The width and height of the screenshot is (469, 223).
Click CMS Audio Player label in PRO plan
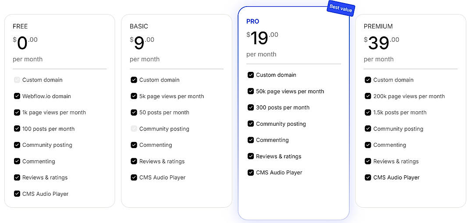279,173
